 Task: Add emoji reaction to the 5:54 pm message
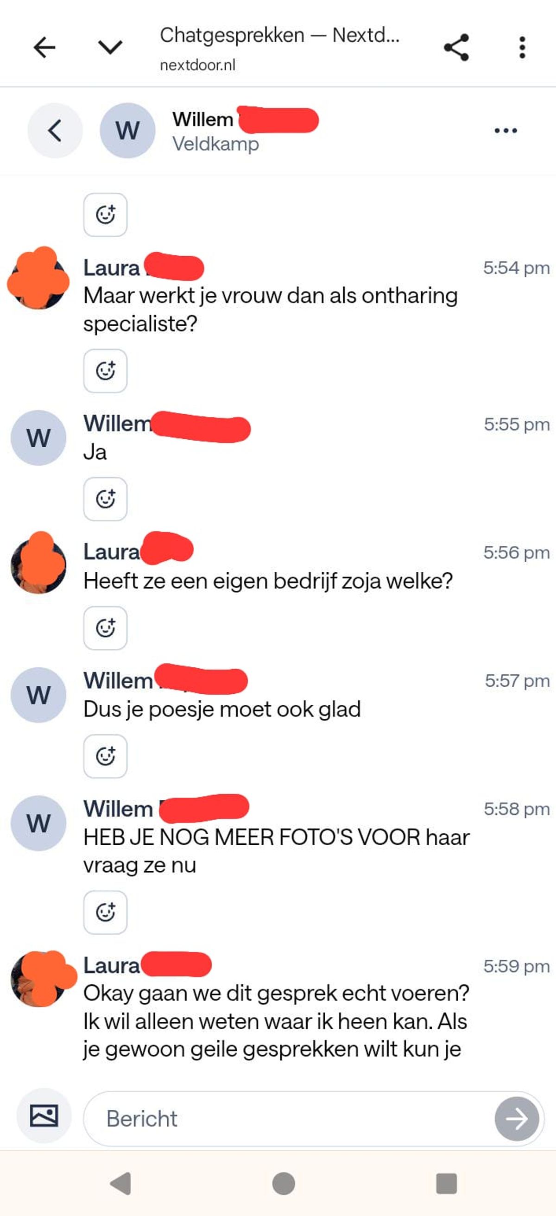(105, 371)
